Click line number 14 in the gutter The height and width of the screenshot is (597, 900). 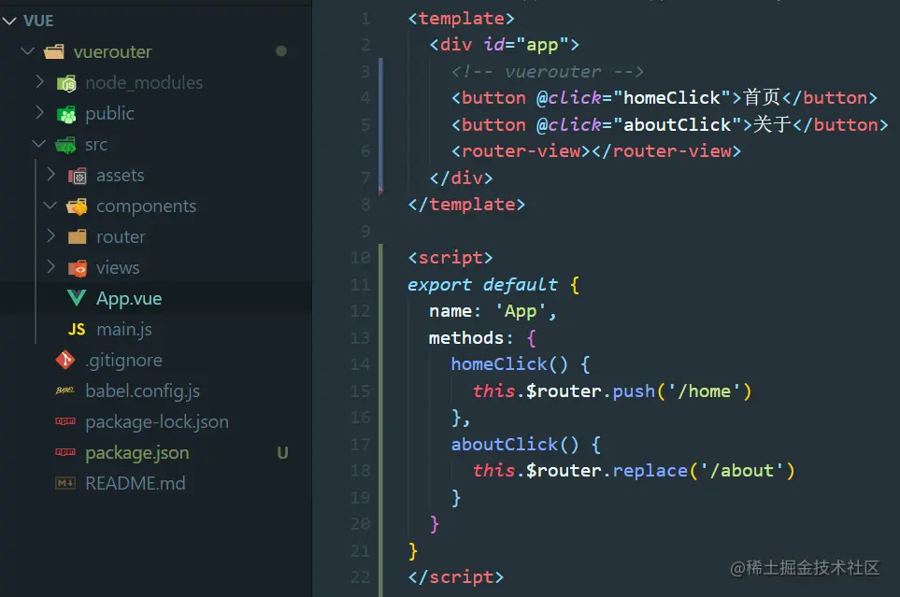click(x=361, y=364)
